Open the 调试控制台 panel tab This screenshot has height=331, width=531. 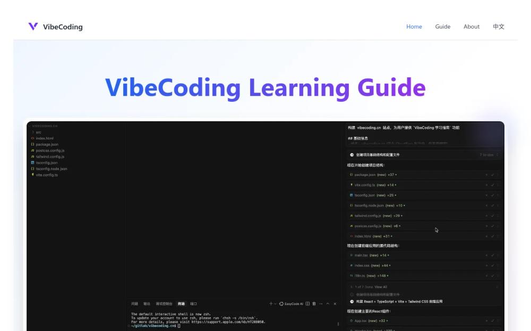click(x=164, y=303)
